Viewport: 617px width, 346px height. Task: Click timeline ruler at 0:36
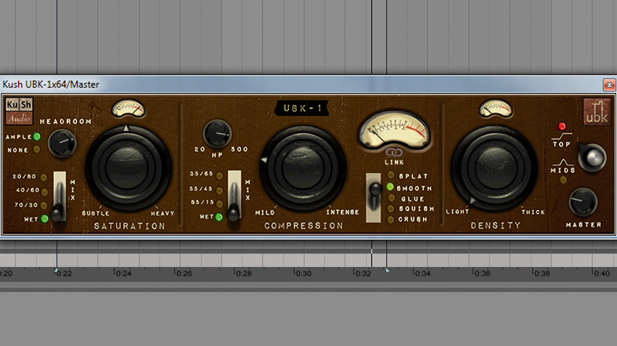pos(481,273)
